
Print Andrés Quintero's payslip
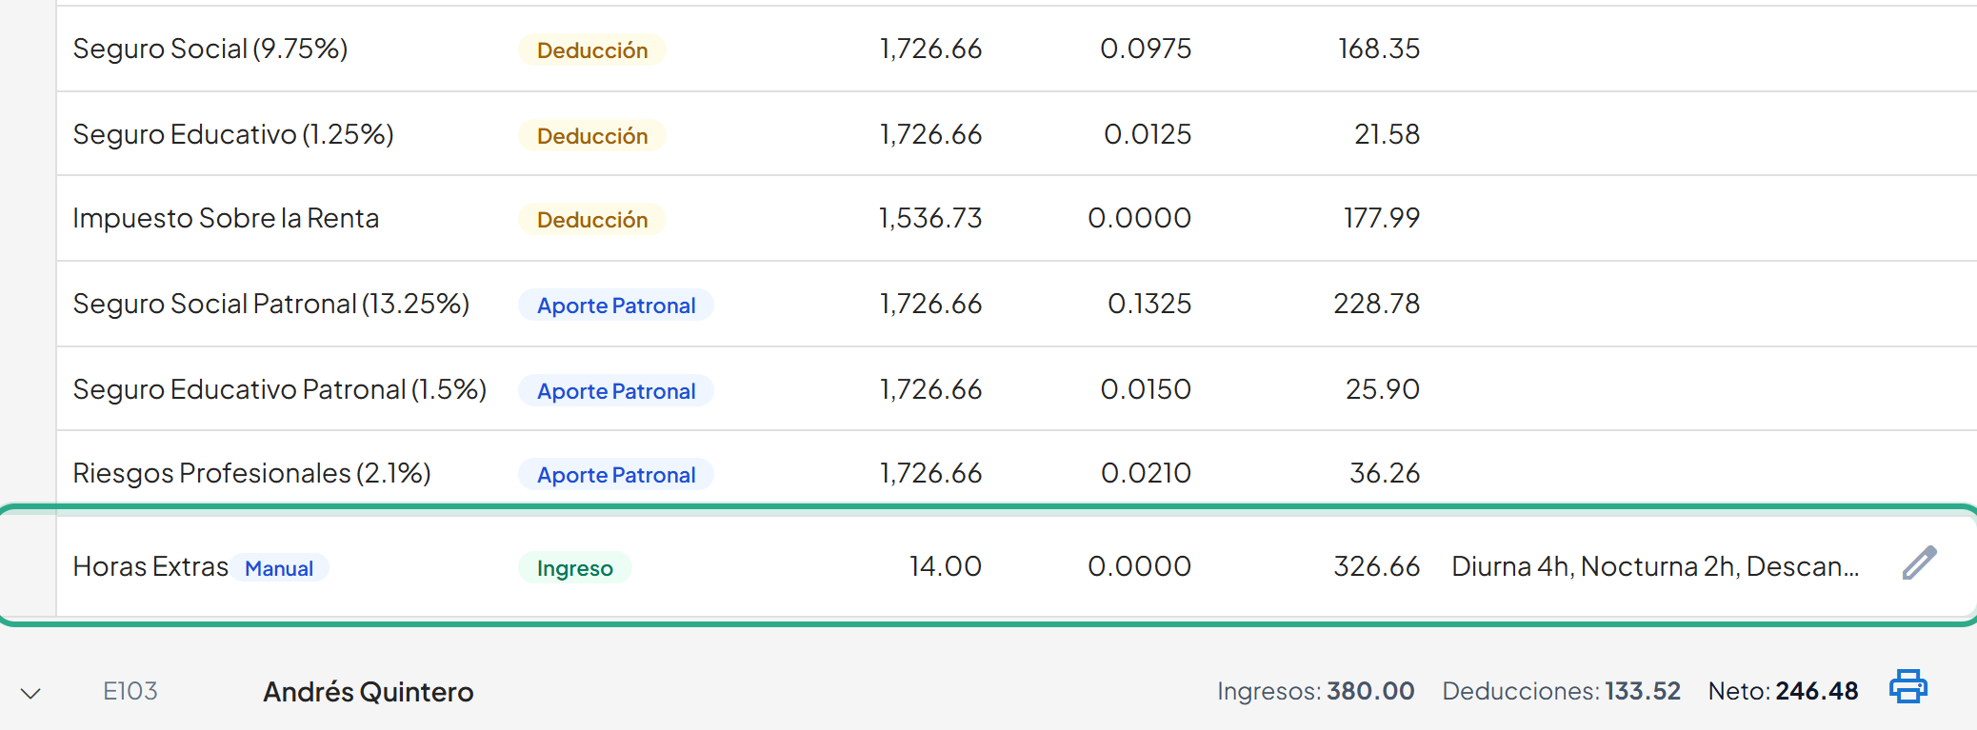click(1907, 686)
